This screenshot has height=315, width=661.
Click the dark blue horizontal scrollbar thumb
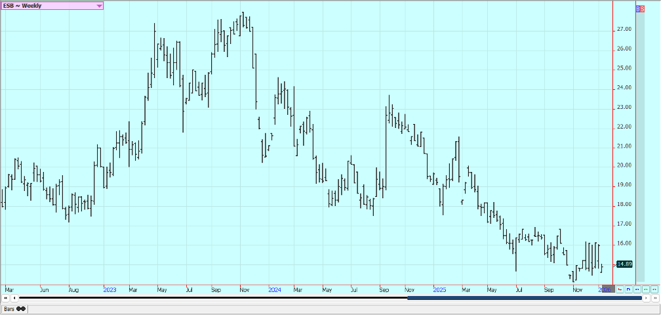click(524, 298)
